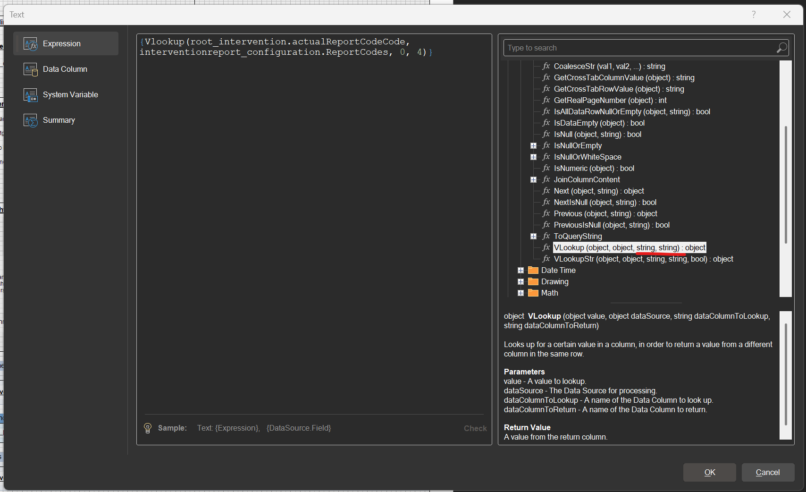The width and height of the screenshot is (806, 492).
Task: Click the Check button
Action: click(475, 428)
